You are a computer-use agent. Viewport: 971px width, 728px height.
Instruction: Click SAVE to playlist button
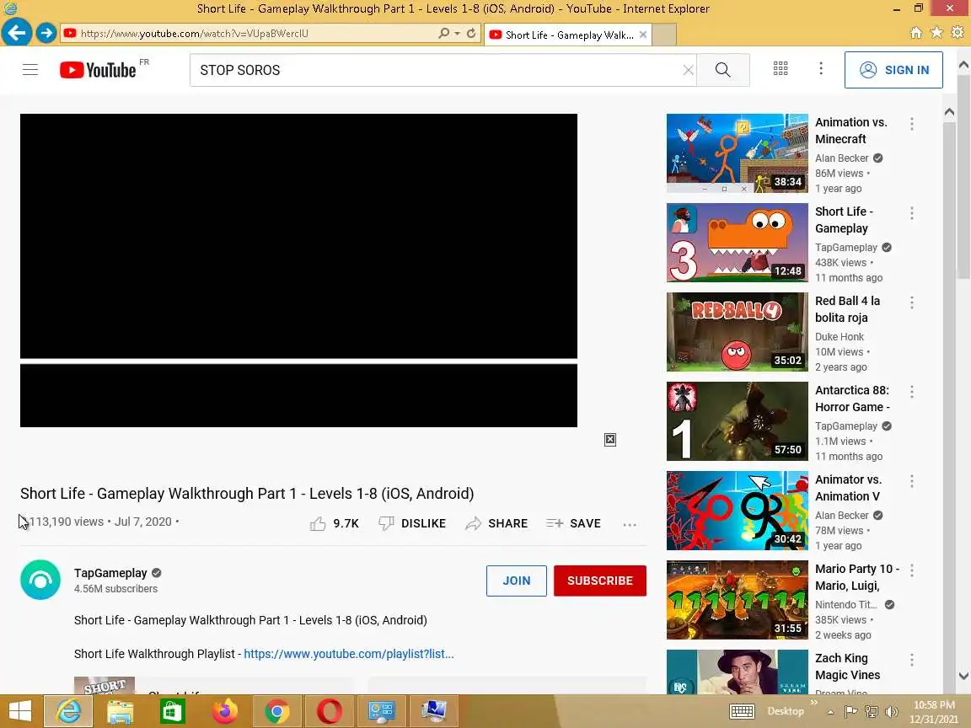coord(573,524)
